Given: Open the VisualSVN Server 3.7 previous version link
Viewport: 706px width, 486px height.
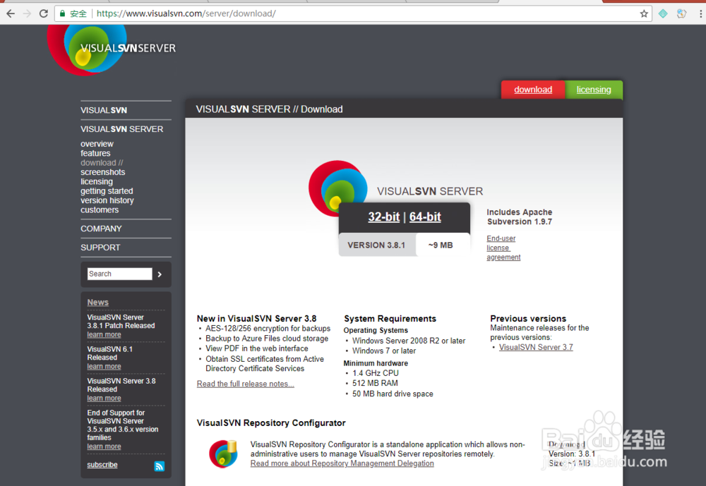Looking at the screenshot, I should tap(536, 348).
